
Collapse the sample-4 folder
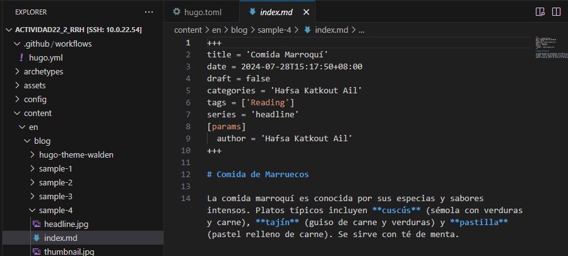coord(56,210)
